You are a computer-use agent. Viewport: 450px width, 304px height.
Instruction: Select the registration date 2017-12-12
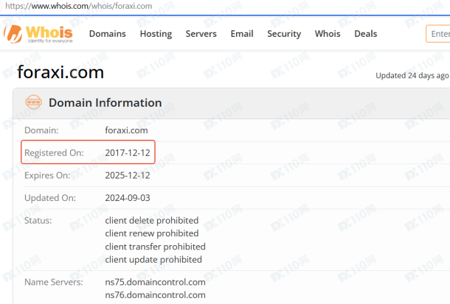tap(128, 152)
